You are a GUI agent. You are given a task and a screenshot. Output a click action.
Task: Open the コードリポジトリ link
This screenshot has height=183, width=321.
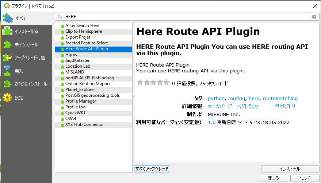pos(281,106)
